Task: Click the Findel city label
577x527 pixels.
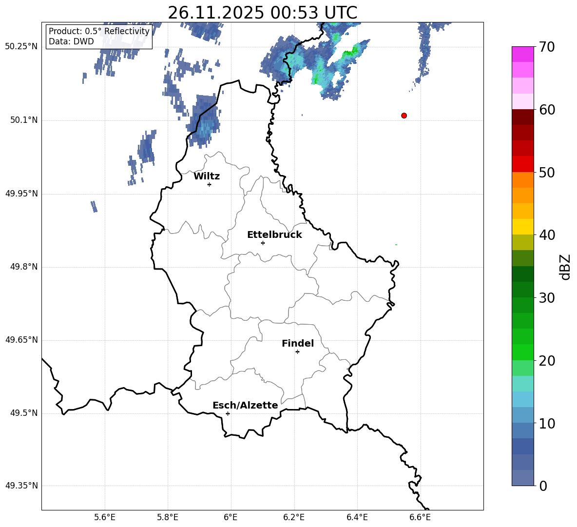Action: [298, 343]
